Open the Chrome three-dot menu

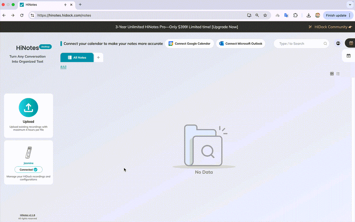pyautogui.click(x=350, y=15)
